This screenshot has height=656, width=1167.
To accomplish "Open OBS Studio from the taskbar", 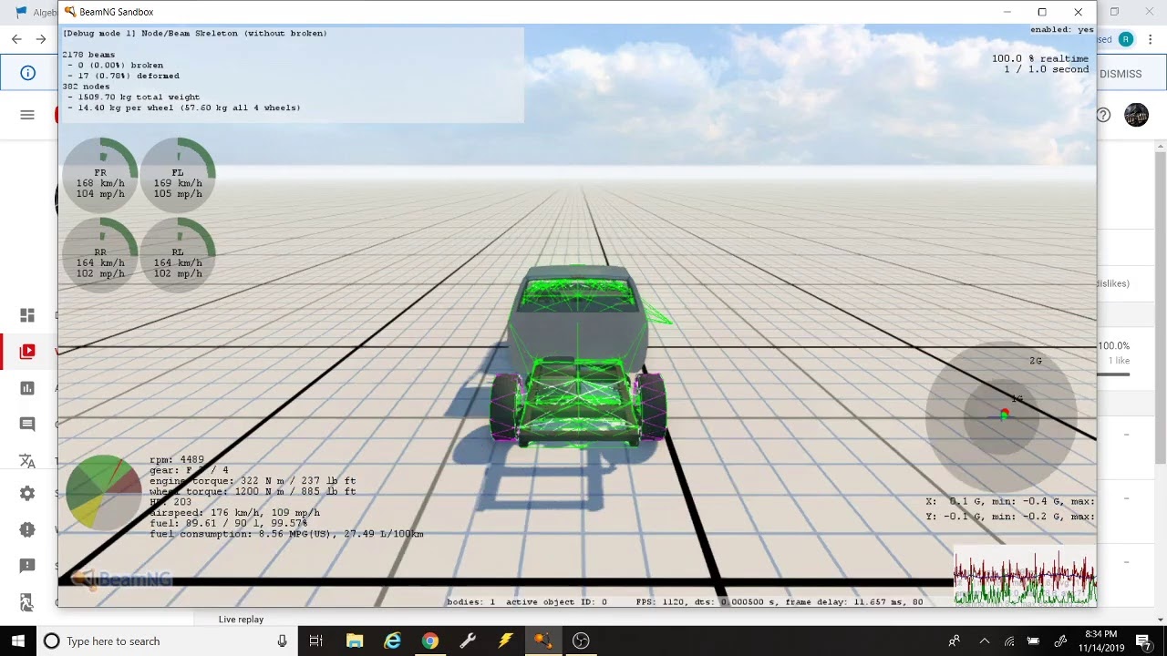I will pyautogui.click(x=581, y=641).
